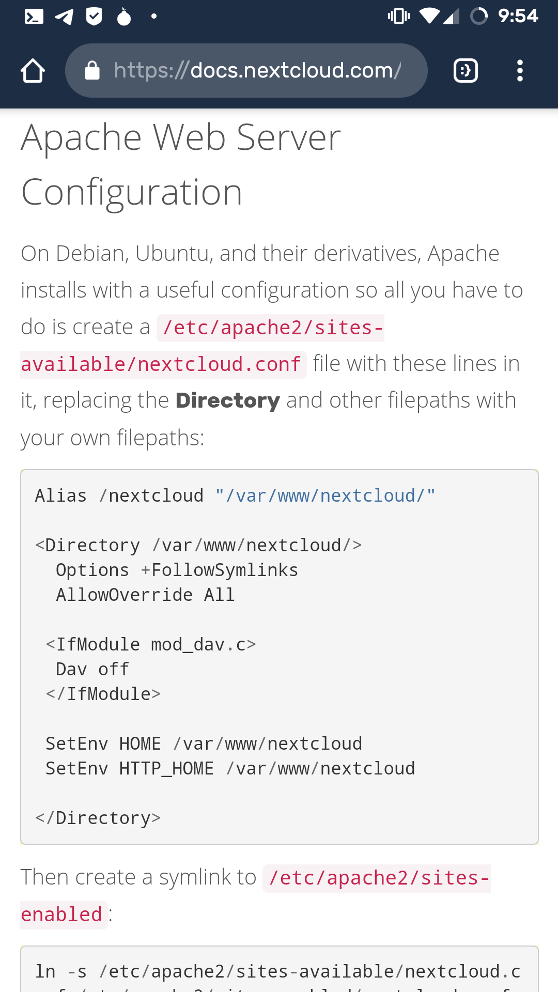This screenshot has width=558, height=992.
Task: Tap the fruit-shaped notification icon
Action: tap(124, 17)
